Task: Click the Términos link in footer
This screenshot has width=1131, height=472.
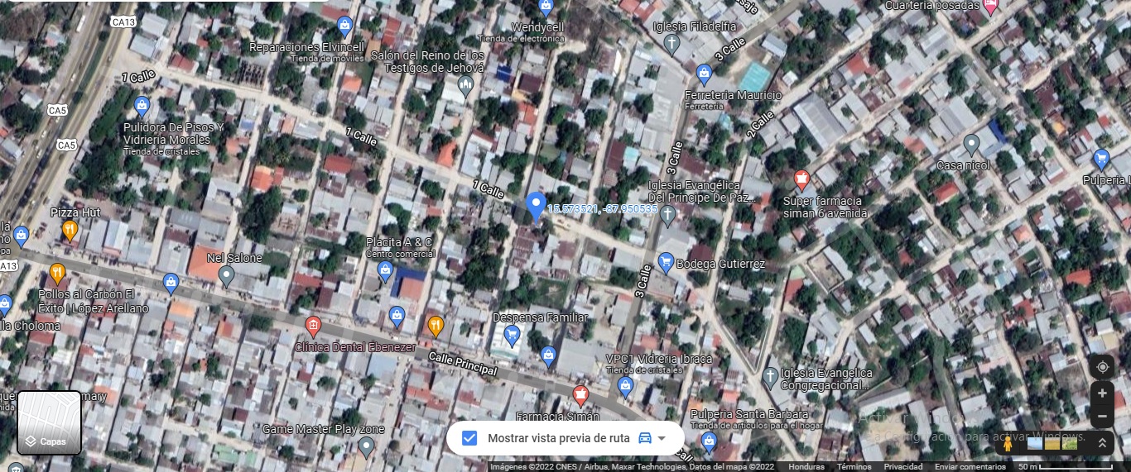Action: click(853, 467)
